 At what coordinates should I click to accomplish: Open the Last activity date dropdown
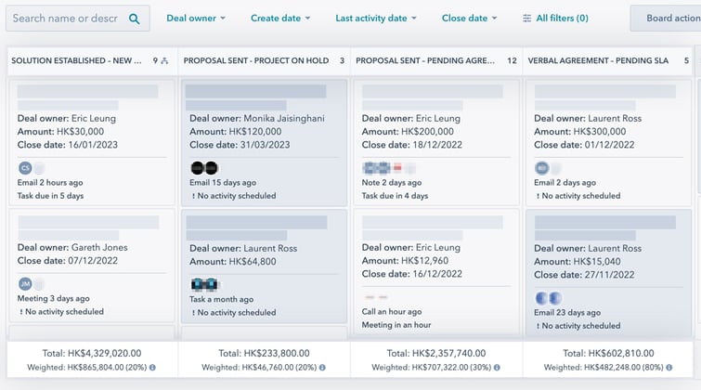point(376,19)
